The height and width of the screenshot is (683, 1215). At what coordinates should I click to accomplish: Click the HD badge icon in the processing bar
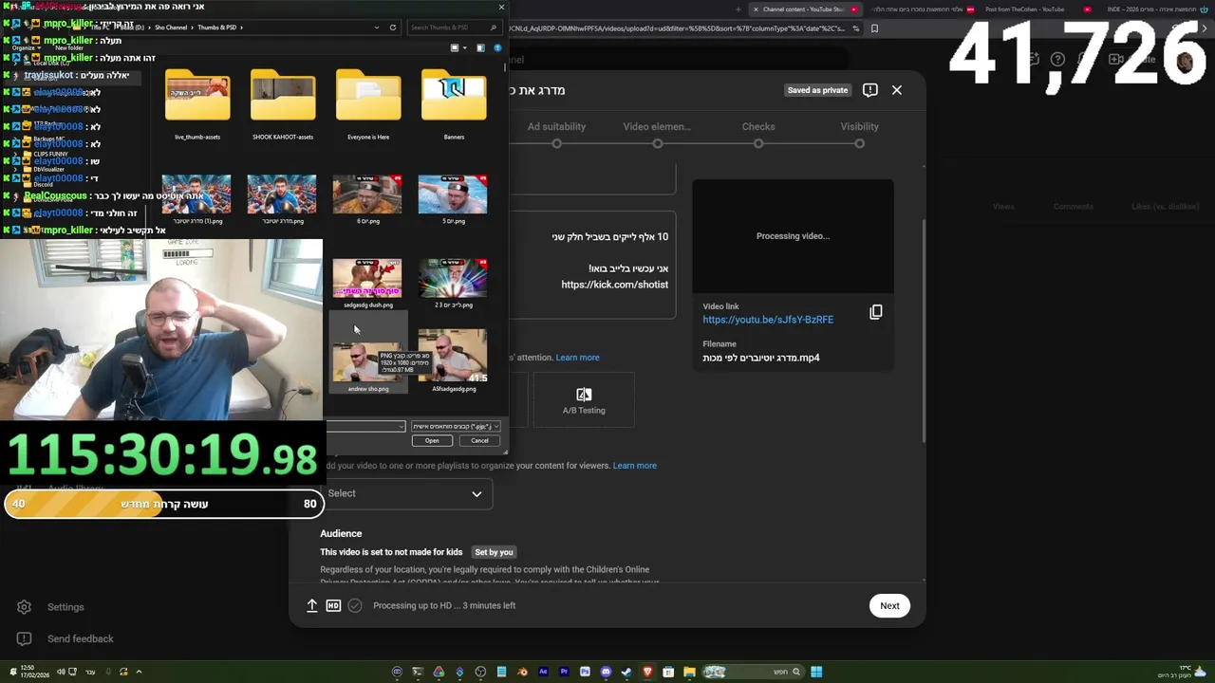point(333,605)
